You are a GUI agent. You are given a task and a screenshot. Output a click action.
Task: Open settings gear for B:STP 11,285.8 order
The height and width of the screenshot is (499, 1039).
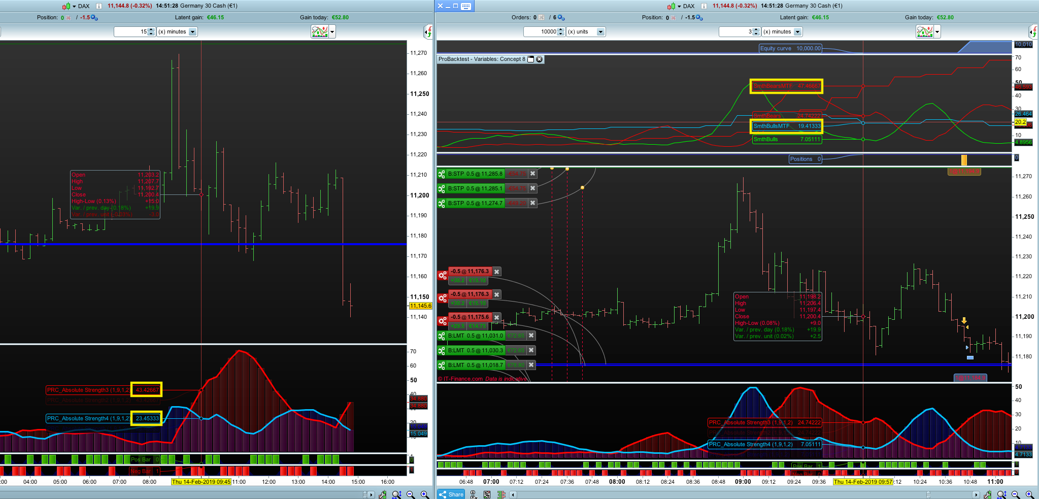click(x=442, y=174)
